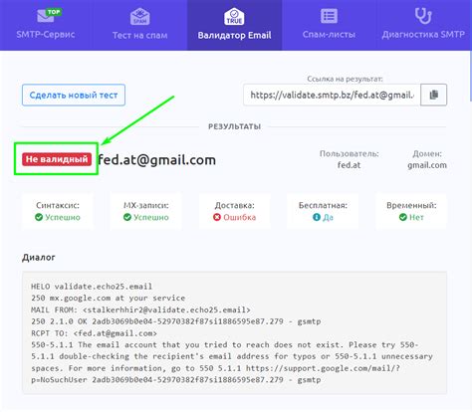Switch to Тест на спам tab
Viewport: 472px width, 412px height.
(139, 25)
